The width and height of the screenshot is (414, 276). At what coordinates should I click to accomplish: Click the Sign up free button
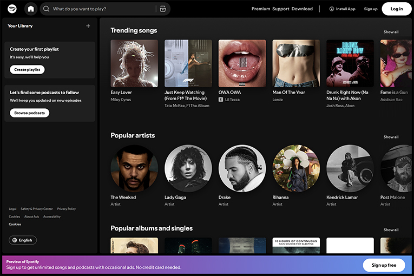tap(384, 265)
